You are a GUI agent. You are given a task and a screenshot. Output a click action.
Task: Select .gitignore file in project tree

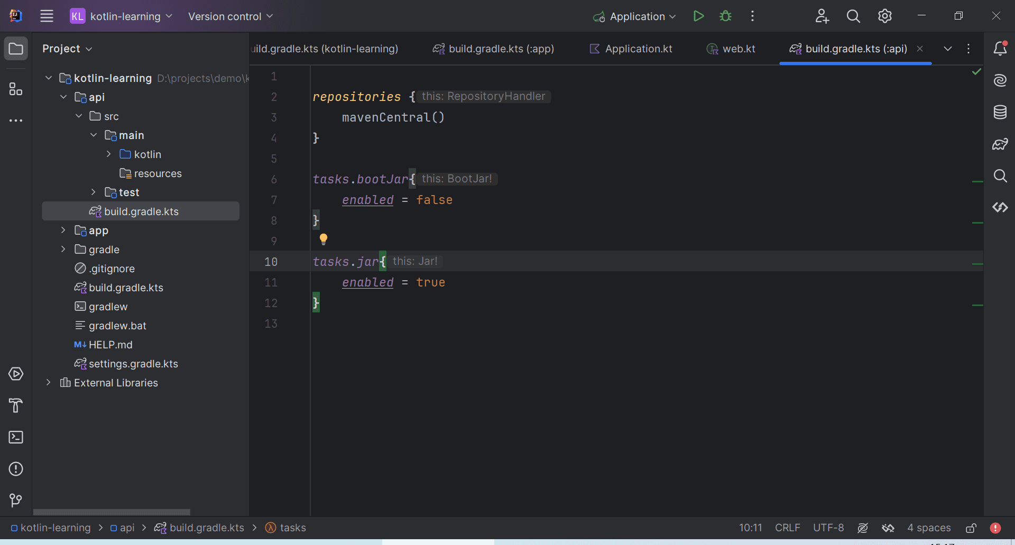tap(105, 269)
